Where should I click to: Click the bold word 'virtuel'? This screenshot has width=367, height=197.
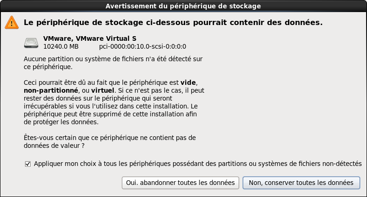point(103,90)
